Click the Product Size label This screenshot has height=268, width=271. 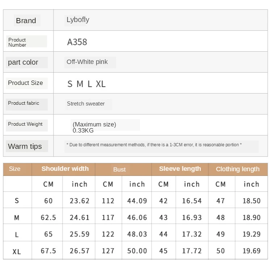coord(25,83)
